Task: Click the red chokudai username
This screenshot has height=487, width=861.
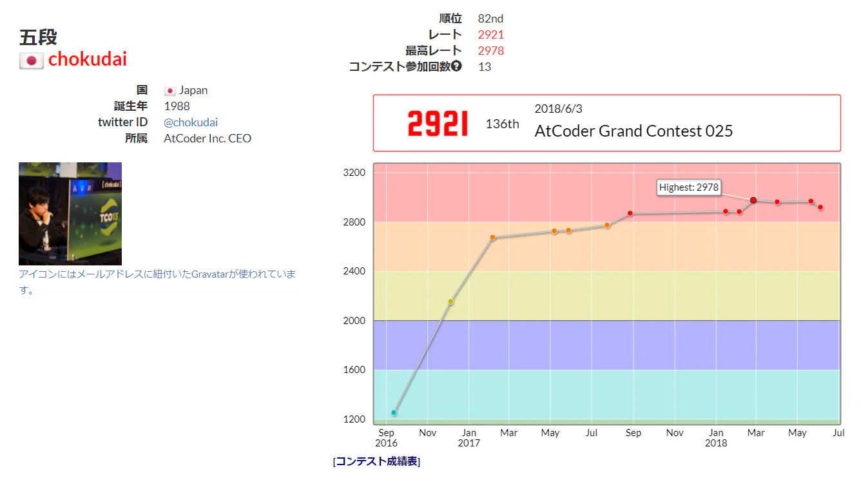Action: coord(88,59)
